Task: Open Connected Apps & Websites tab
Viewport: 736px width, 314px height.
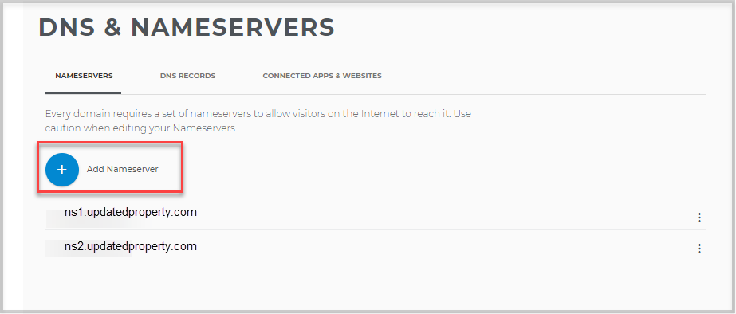Action: point(322,76)
